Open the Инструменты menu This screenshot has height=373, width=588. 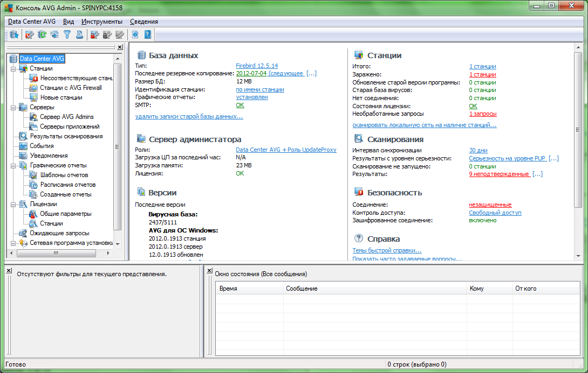(x=102, y=22)
